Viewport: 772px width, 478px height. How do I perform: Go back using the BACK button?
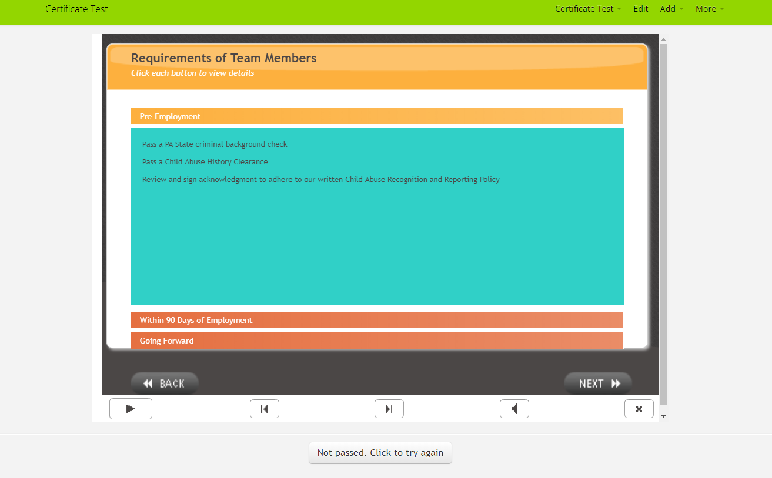click(165, 383)
